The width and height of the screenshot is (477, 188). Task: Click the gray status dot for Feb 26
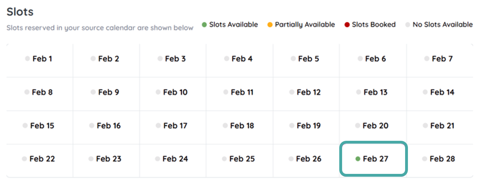(x=291, y=159)
